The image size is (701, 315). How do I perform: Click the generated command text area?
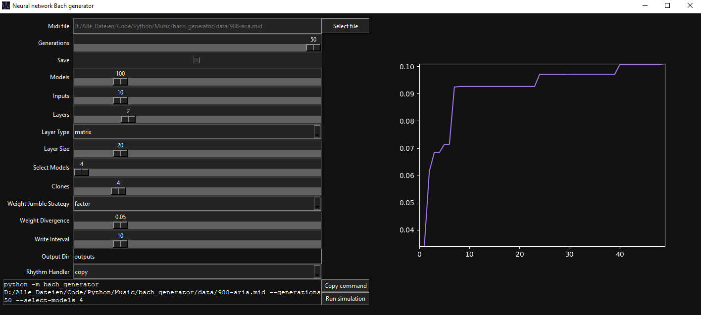161,292
